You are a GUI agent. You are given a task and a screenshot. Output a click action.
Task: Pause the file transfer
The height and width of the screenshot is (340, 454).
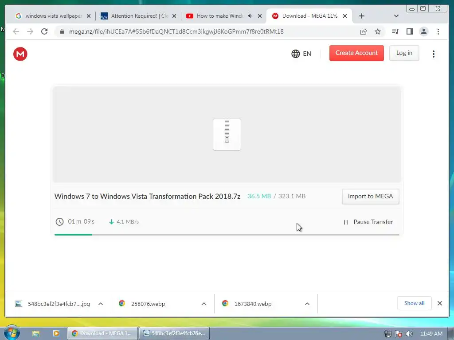tap(368, 222)
